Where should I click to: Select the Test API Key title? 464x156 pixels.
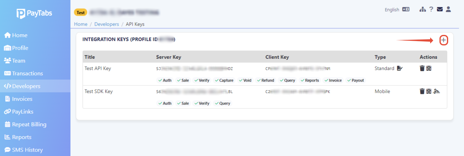click(x=98, y=68)
